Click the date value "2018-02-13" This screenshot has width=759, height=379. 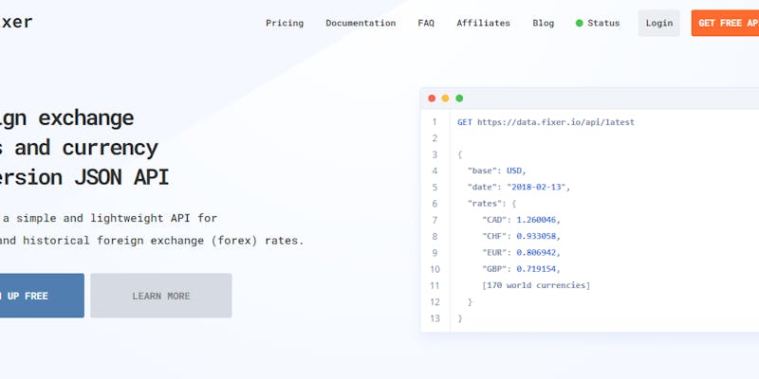tap(536, 187)
